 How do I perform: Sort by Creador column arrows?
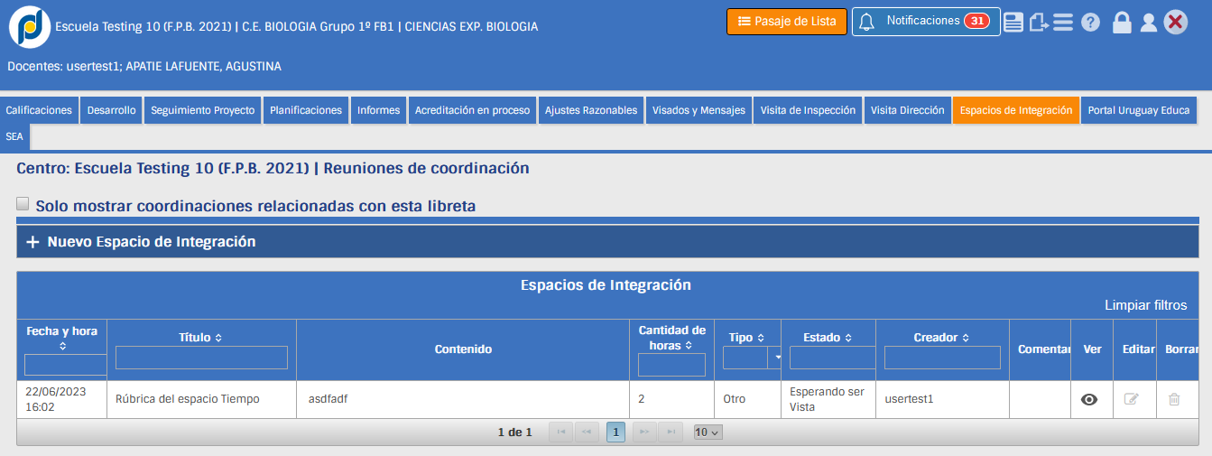coord(966,338)
